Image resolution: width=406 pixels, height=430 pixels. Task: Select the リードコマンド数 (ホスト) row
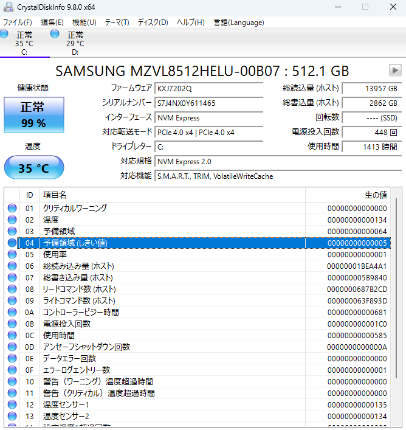(198, 289)
